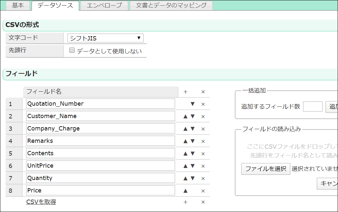Open the 文字コード dropdown
This screenshot has height=212, width=338.
click(x=105, y=38)
